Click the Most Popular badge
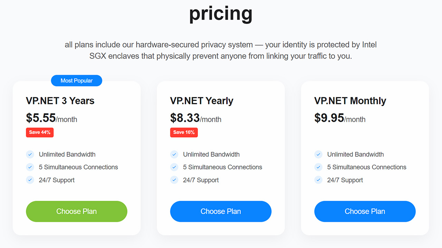442x248 pixels. click(77, 81)
